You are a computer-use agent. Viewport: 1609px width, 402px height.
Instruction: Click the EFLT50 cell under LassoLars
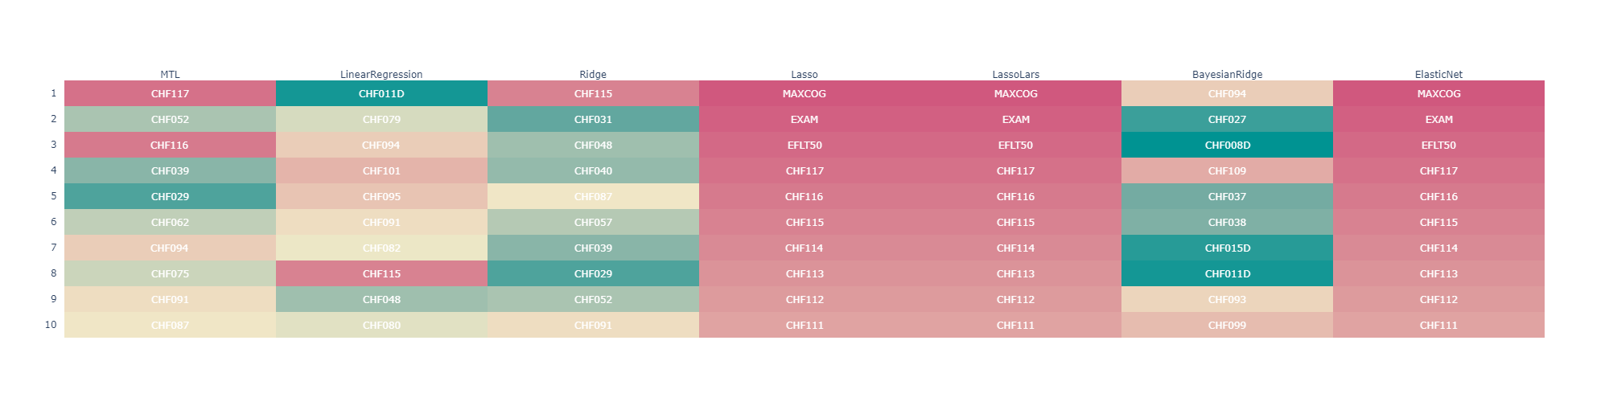point(1015,145)
